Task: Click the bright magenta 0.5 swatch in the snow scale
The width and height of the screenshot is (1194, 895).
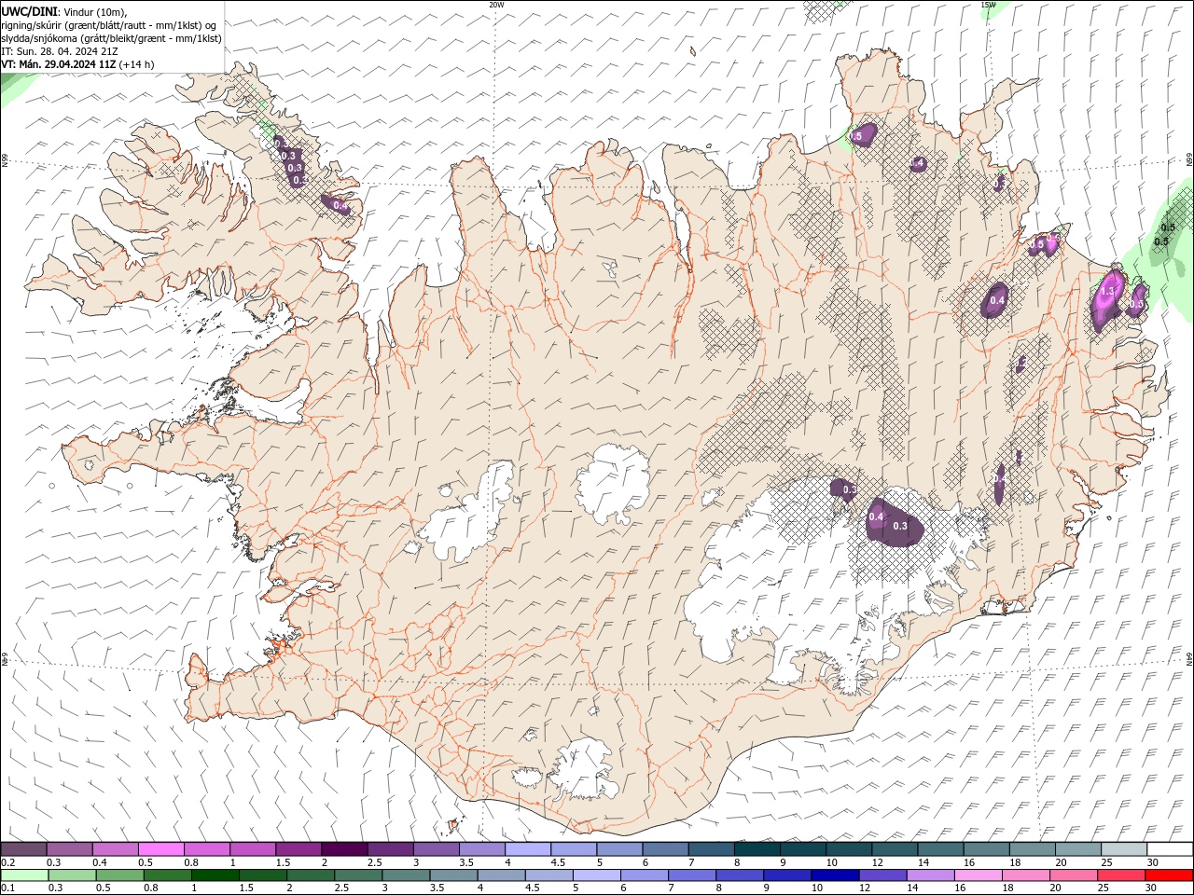Action: tap(160, 849)
